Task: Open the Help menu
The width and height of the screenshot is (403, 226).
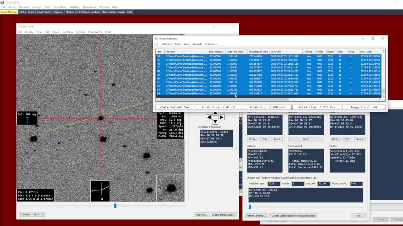Action: [115, 7]
